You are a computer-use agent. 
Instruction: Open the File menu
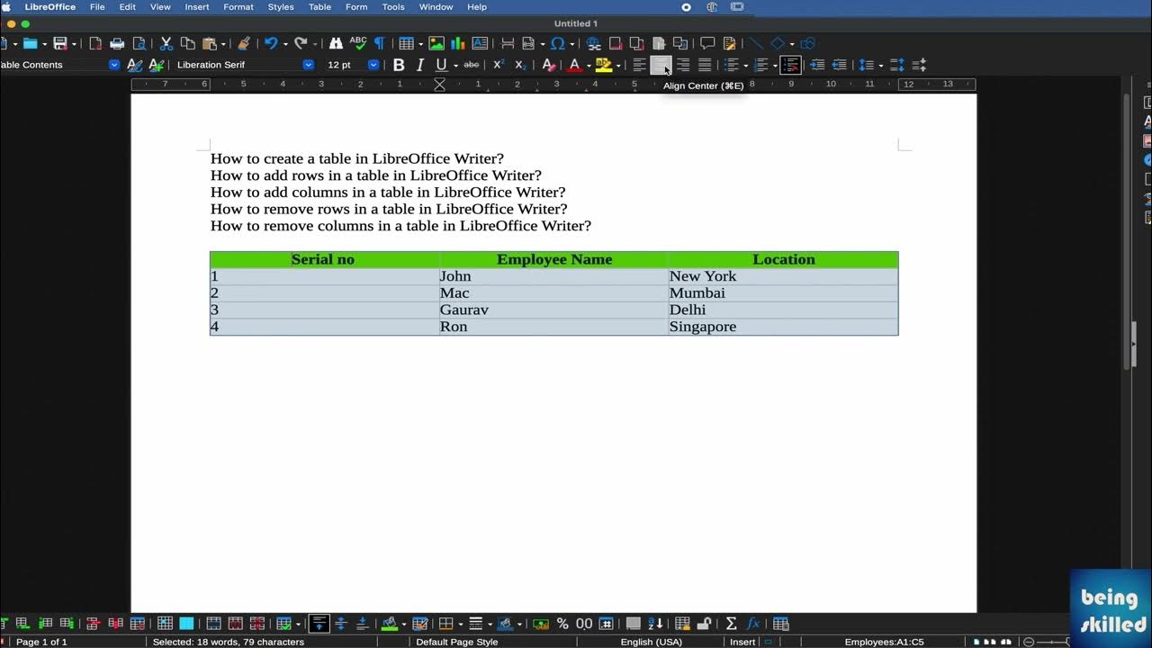pos(97,7)
